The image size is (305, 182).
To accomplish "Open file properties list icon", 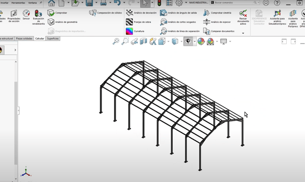I will tap(169, 3).
